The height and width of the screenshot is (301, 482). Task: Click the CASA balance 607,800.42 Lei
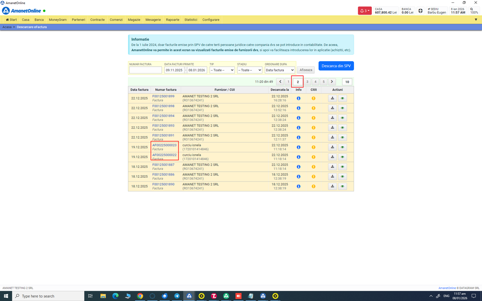click(386, 11)
